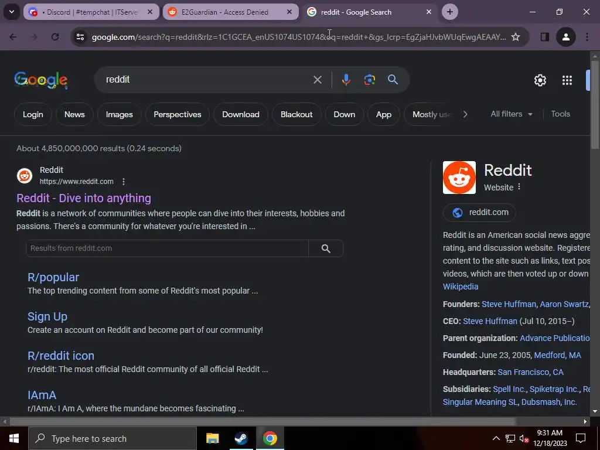Open the Chrome profile avatar
600x450 pixels.
coord(565,37)
